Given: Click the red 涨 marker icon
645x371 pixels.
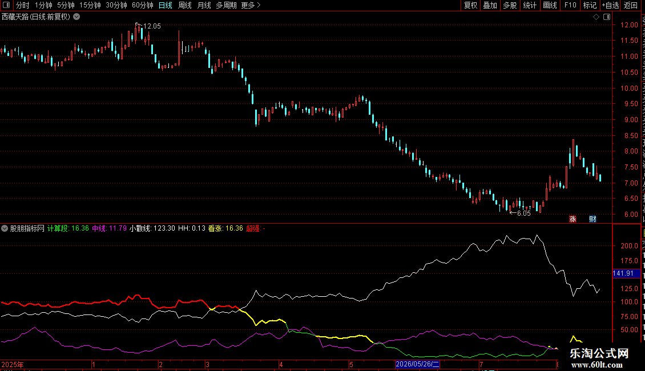Looking at the screenshot, I should click(x=573, y=219).
